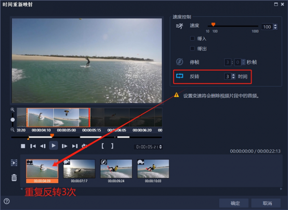The width and height of the screenshot is (288, 210).
Task: Delete the selected segment with trash icon
Action: click(x=14, y=178)
